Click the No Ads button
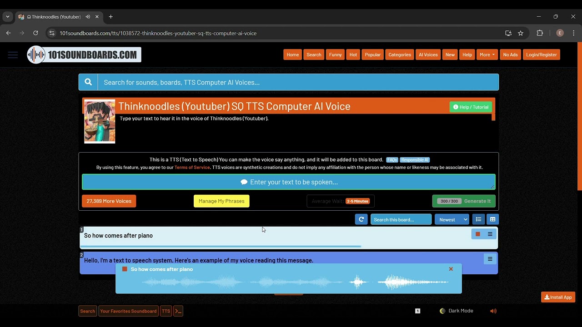 pyautogui.click(x=510, y=54)
